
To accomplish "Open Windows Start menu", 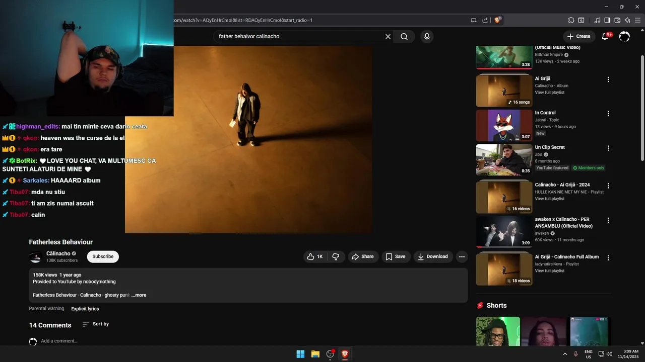I will [300, 354].
